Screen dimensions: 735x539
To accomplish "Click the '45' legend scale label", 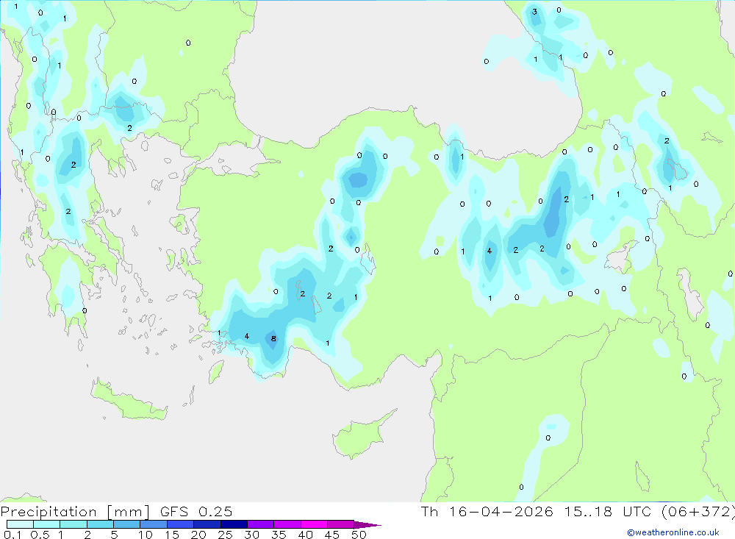I will pyautogui.click(x=332, y=535).
